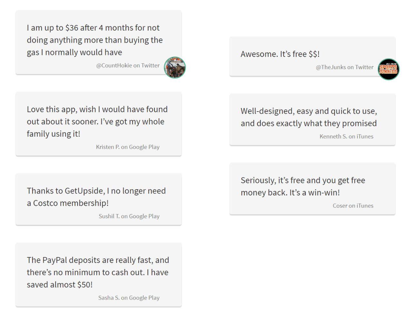Open the @TheJunks Twitter handle
Screen dimensions: 412x315
[331, 67]
